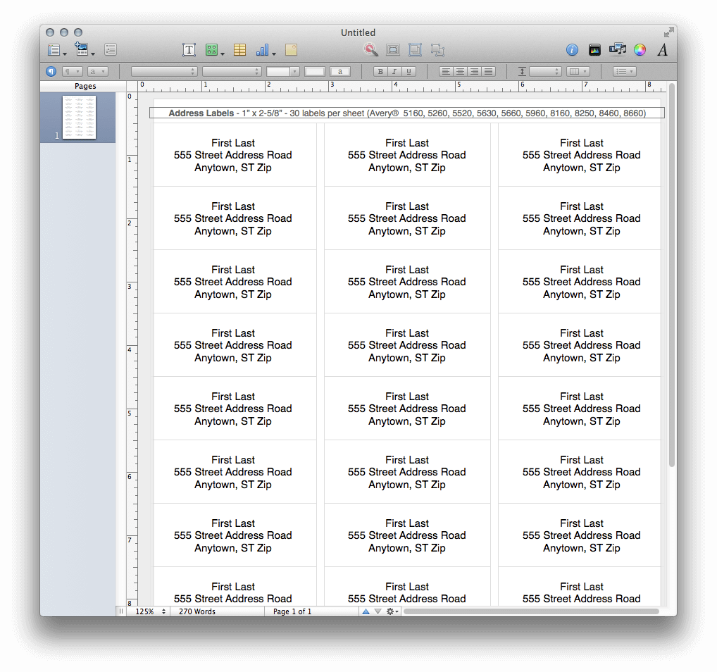Add a Comment sticky note
717x672 pixels.
(292, 50)
